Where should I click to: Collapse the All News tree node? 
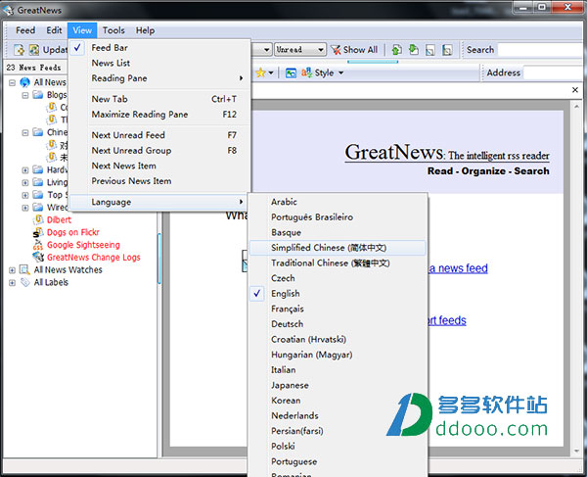coord(13,82)
